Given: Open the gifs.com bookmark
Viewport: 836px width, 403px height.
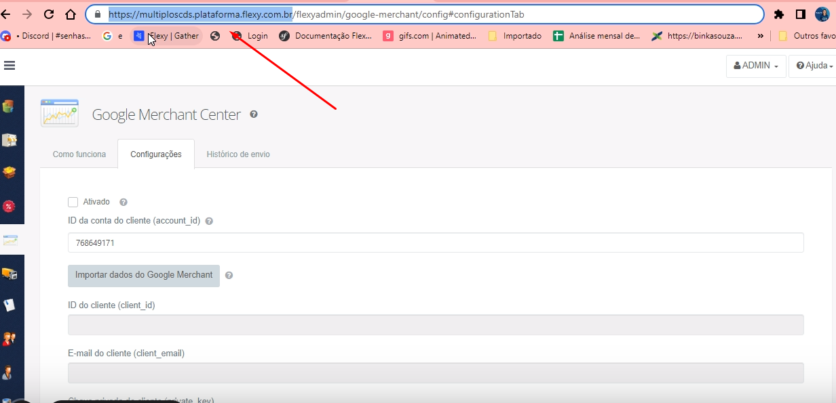Looking at the screenshot, I should (x=430, y=36).
